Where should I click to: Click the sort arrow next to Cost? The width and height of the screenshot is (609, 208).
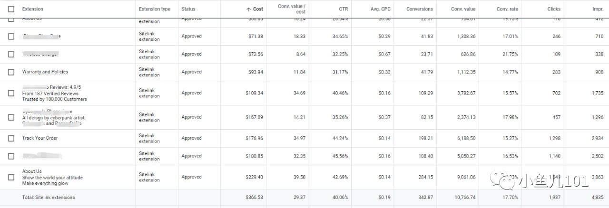[248, 9]
